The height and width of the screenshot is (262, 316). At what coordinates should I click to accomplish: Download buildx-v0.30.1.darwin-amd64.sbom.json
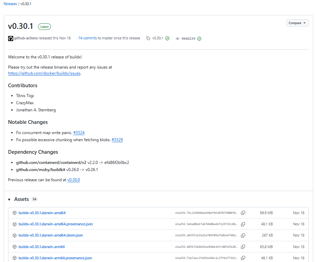click(x=51, y=235)
